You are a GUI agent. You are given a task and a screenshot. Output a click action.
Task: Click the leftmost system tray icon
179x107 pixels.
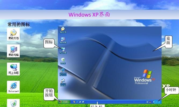coord(147,102)
